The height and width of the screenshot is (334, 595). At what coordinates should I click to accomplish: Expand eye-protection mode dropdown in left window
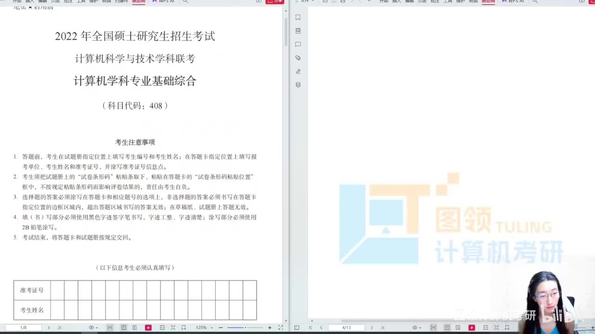(x=97, y=328)
